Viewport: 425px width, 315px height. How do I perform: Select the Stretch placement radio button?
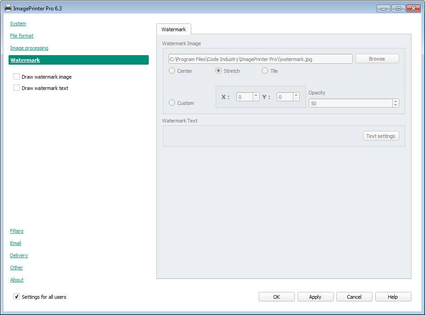[218, 71]
